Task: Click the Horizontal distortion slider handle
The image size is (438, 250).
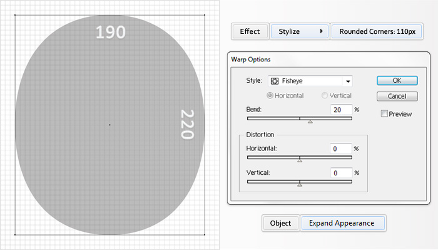Action: [x=300, y=160]
